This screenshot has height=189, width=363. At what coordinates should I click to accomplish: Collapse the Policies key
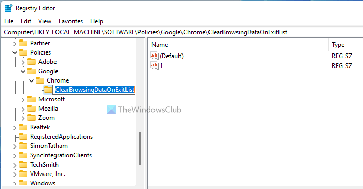coord(15,52)
